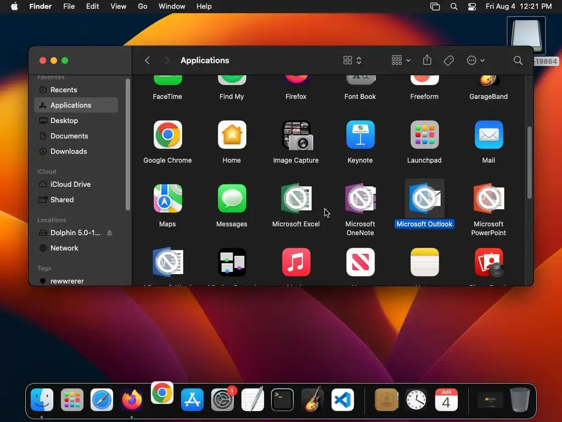Screen dimensions: 562x422
Task: Open Spotlight search in the menu bar
Action: pos(454,7)
